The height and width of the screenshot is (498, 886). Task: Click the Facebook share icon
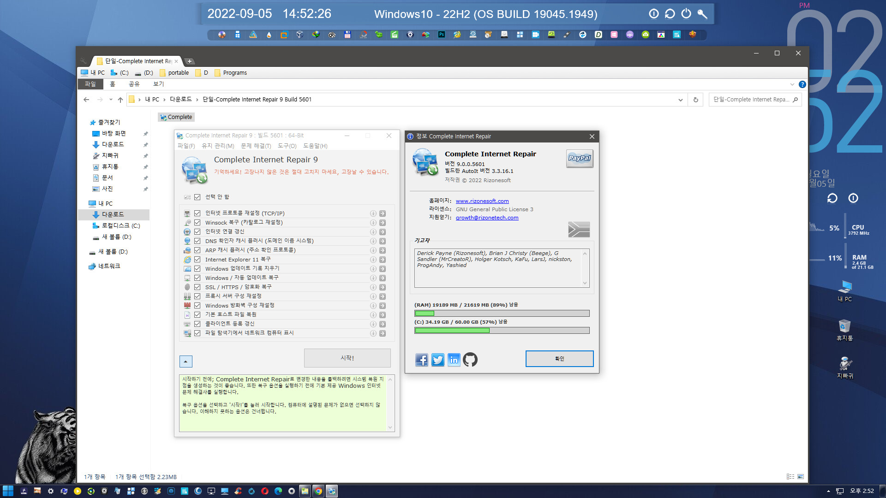click(421, 358)
